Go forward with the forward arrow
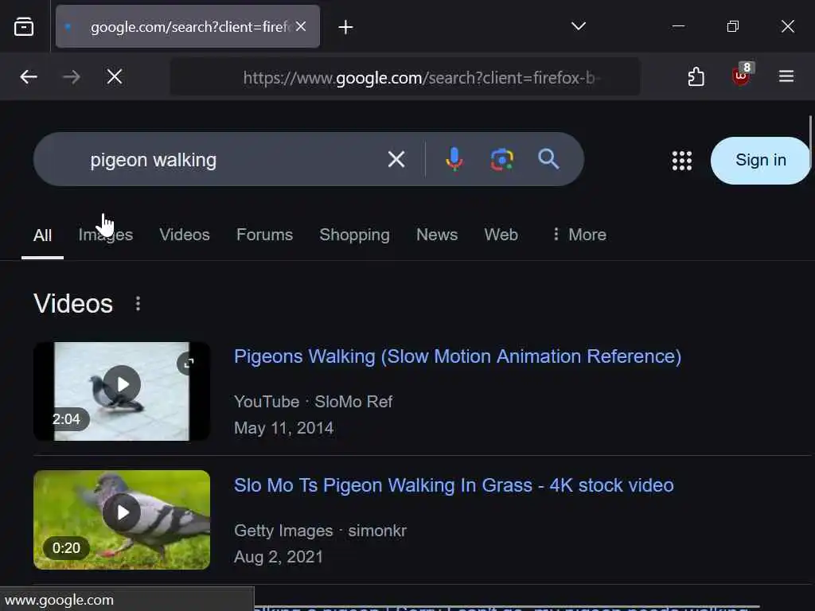This screenshot has height=611, width=815. tap(71, 77)
